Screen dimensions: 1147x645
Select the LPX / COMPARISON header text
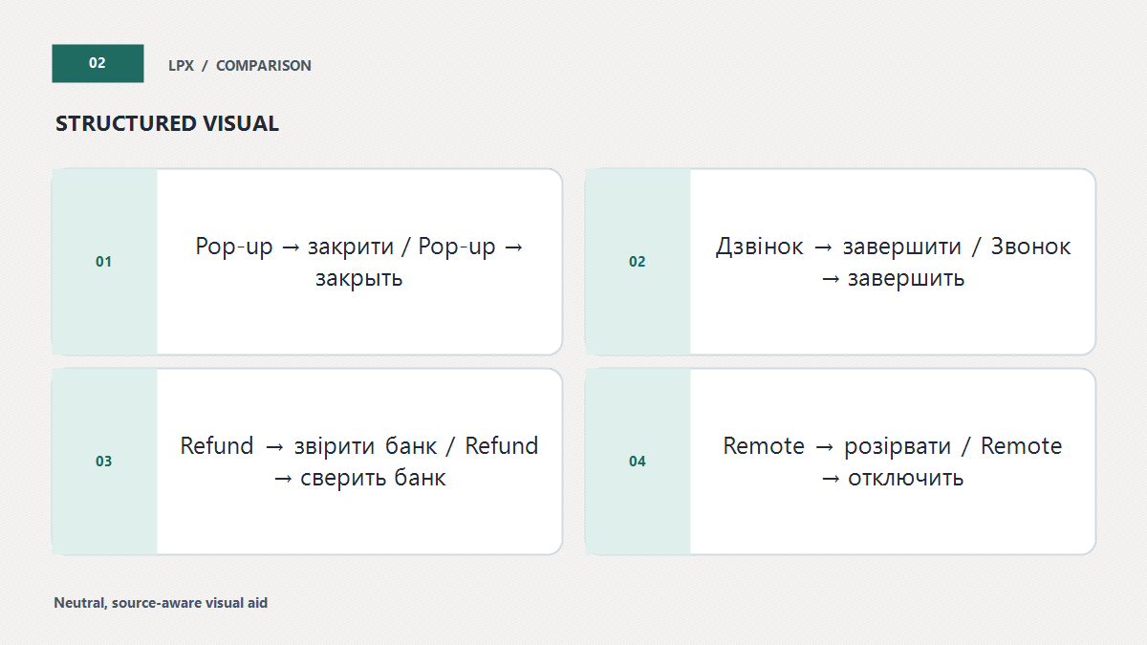(240, 66)
